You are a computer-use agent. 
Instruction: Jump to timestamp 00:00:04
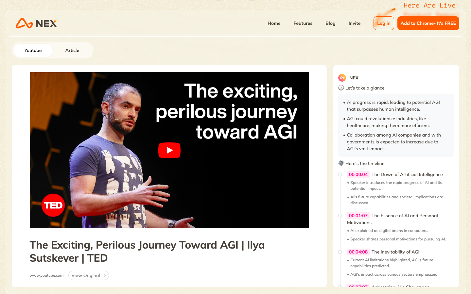pos(358,174)
